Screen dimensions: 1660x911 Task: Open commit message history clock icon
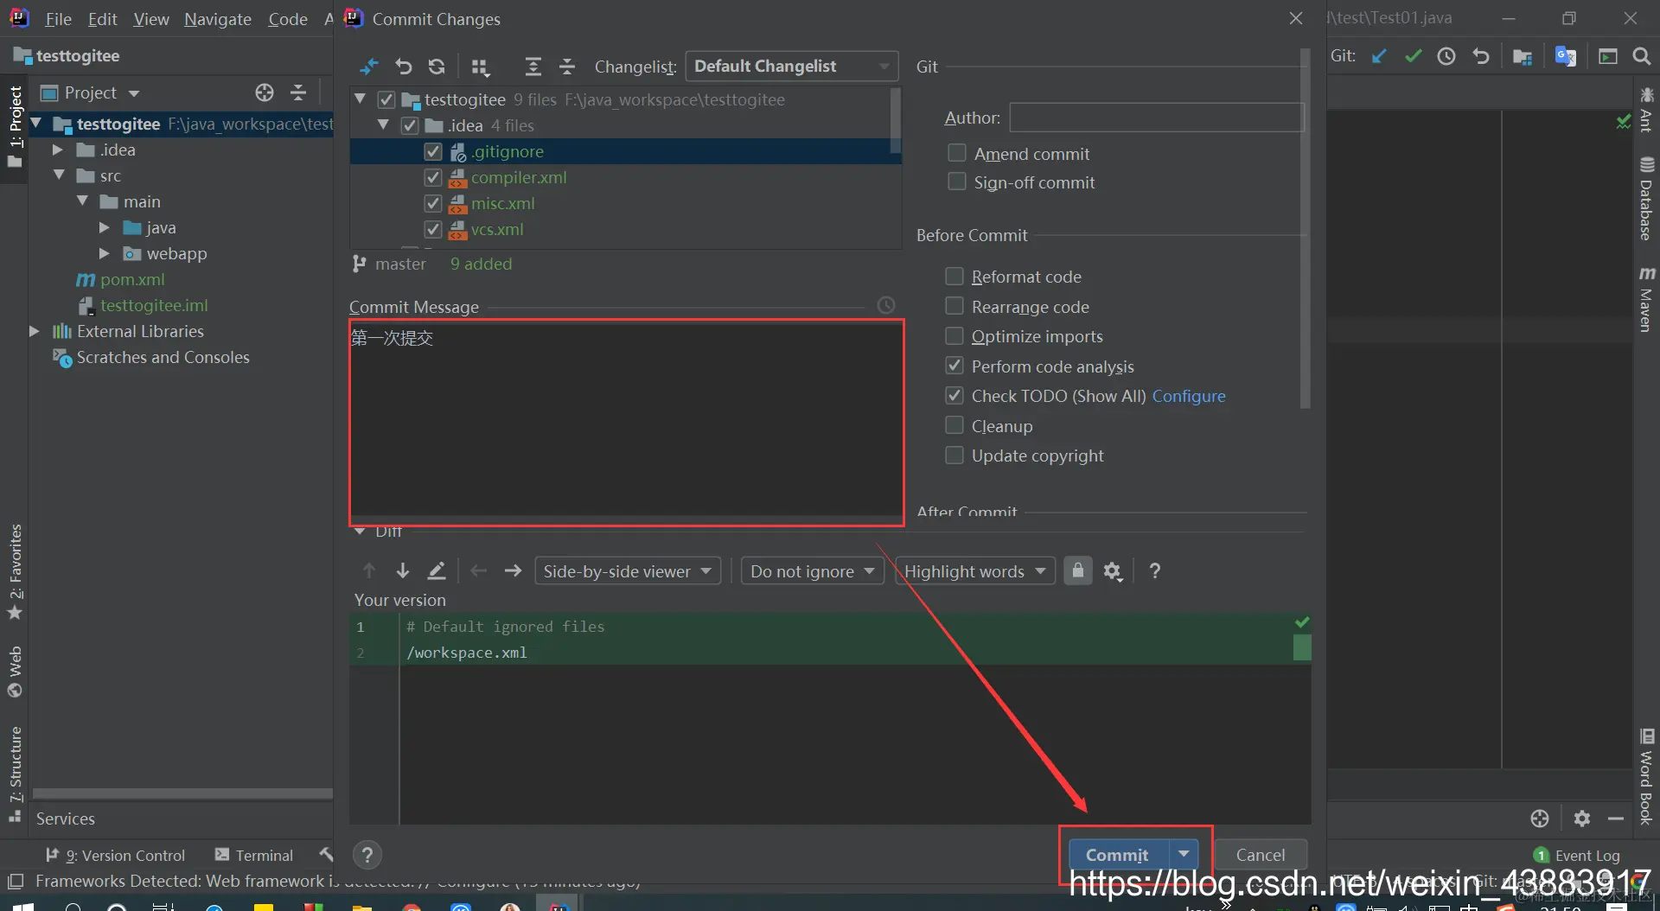886,305
